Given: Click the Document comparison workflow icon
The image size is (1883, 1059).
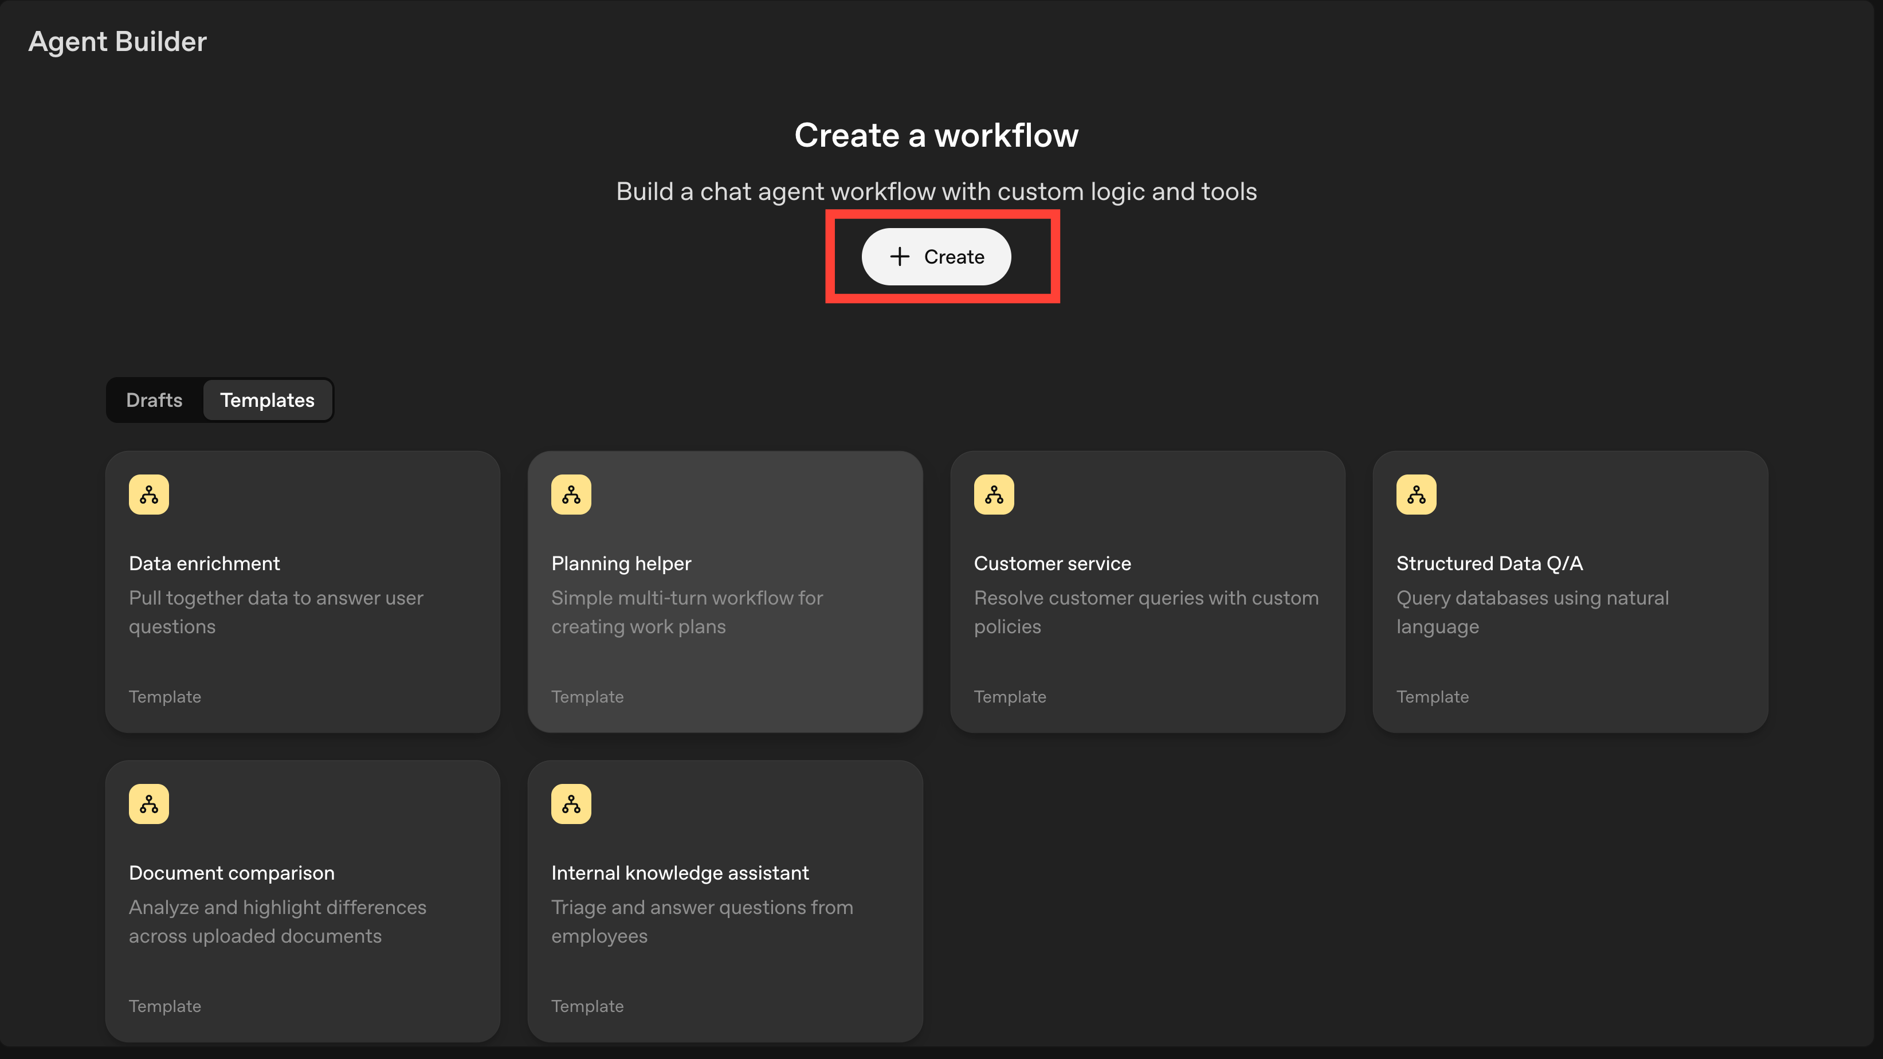Looking at the screenshot, I should pyautogui.click(x=148, y=804).
